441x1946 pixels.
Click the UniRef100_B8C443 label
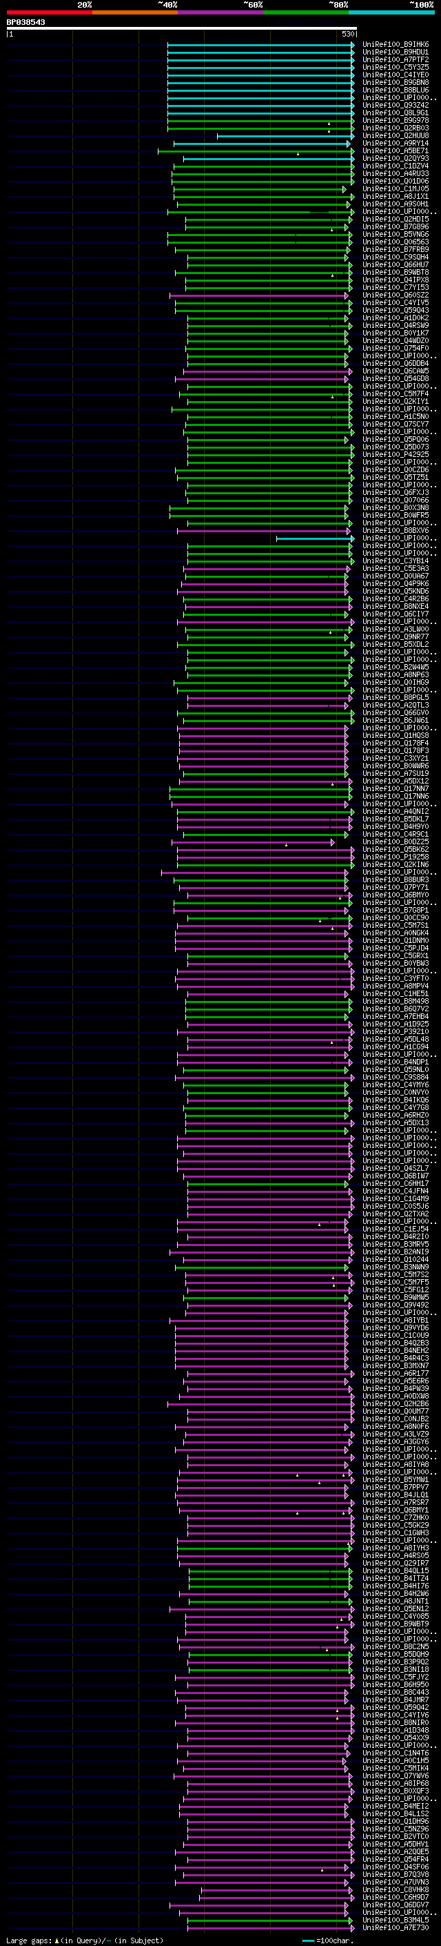pos(396,1691)
